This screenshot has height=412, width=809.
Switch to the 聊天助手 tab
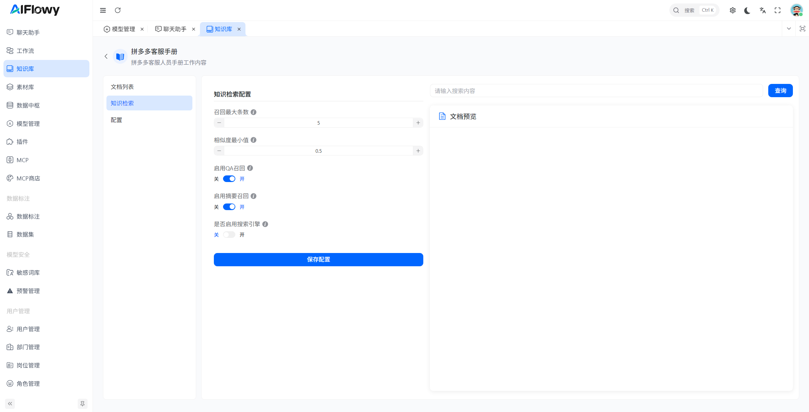click(175, 29)
